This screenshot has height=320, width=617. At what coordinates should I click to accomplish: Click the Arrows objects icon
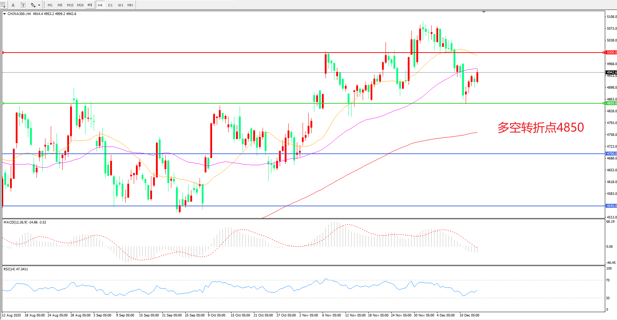(33, 5)
